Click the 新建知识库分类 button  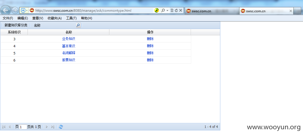16,25
